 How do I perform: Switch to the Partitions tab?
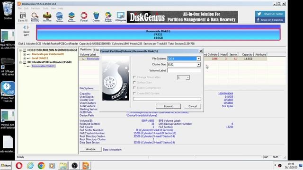point(86,50)
